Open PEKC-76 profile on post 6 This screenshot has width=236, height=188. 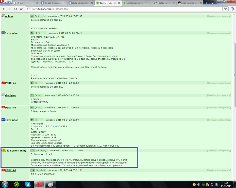click(11, 83)
